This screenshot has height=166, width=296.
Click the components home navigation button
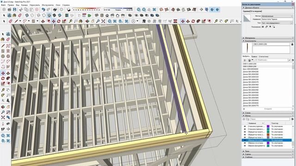pyautogui.click(x=249, y=60)
